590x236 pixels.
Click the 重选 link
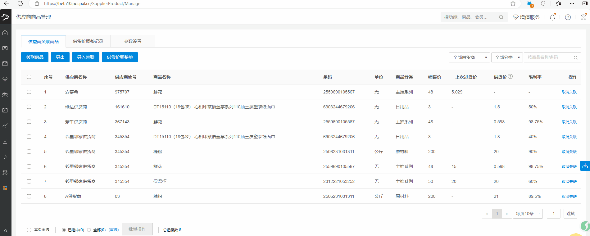pos(114,230)
